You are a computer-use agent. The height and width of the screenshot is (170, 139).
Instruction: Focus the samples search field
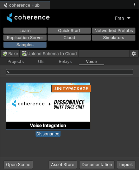click(x=69, y=72)
